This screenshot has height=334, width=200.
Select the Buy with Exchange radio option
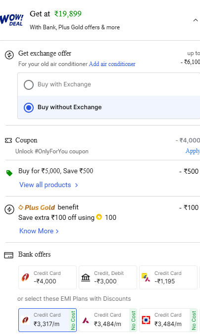coord(29,84)
